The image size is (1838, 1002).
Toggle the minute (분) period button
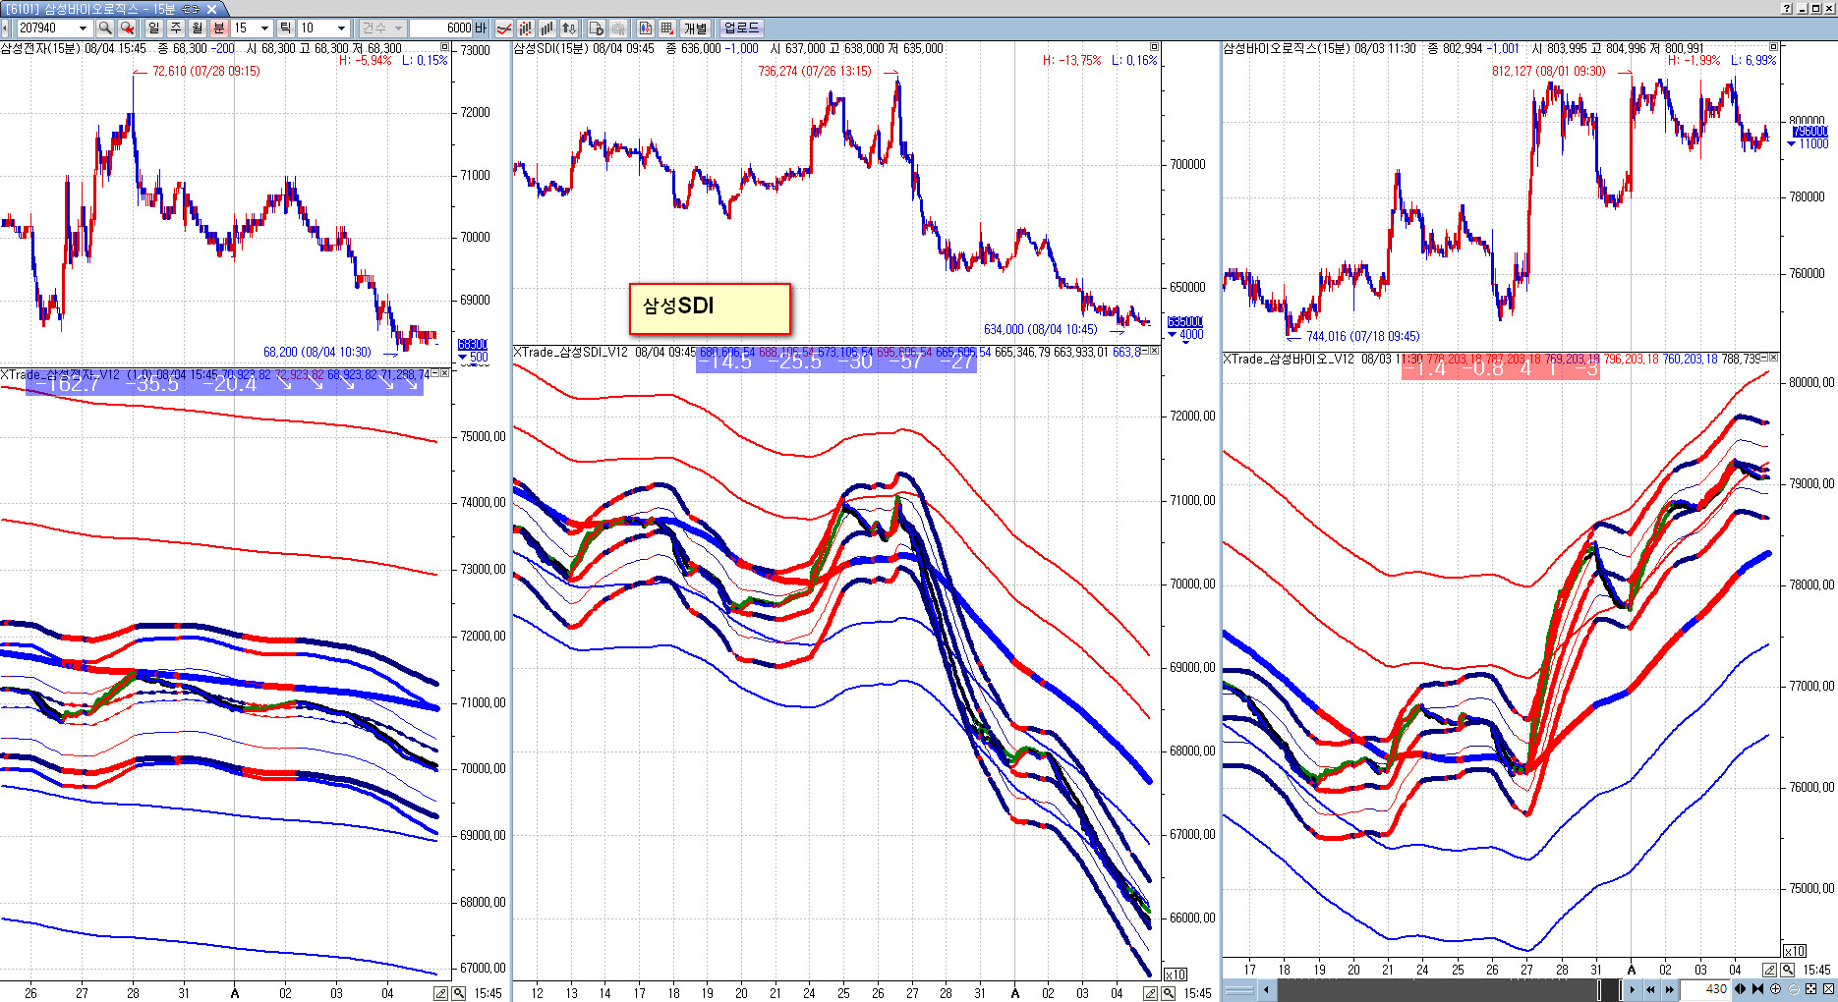(x=218, y=28)
